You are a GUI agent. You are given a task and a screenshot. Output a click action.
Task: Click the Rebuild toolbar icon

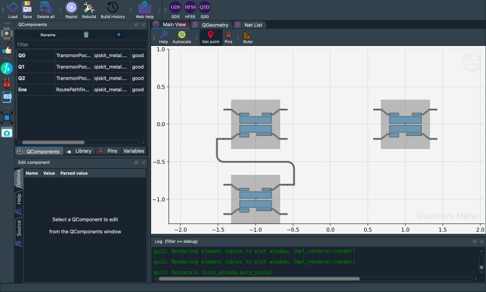89,10
